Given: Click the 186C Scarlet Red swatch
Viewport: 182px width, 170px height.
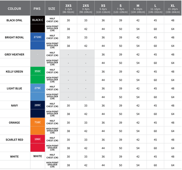Looking at the screenshot, I should tap(38, 139).
